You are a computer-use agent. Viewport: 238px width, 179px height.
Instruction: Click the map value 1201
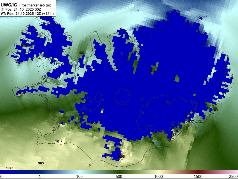(21, 93)
